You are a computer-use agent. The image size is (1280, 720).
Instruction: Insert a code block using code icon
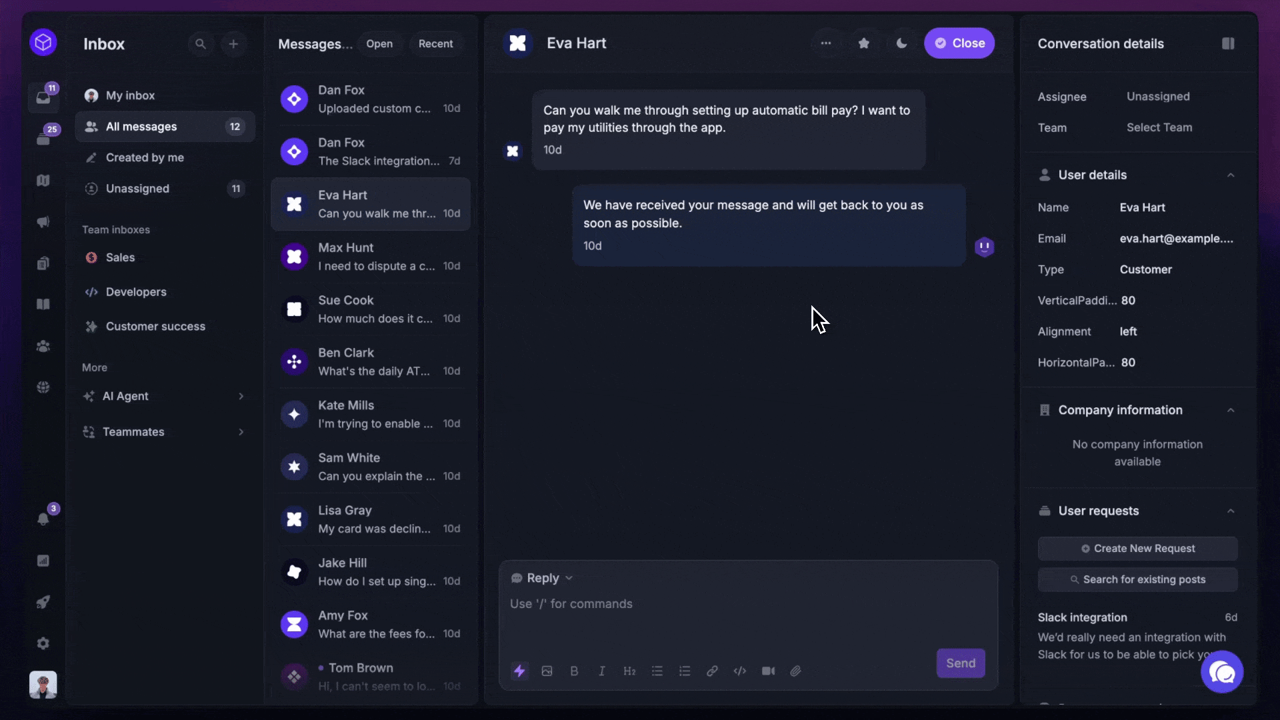tap(739, 671)
